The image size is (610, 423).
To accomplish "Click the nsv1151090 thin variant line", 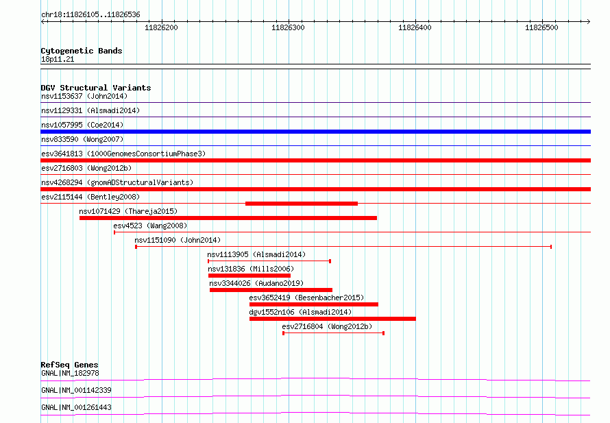I will pyautogui.click(x=343, y=247).
